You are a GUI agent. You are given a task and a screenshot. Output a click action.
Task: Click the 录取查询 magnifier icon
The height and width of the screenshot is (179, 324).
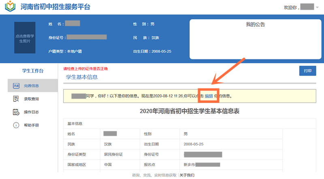(16, 99)
